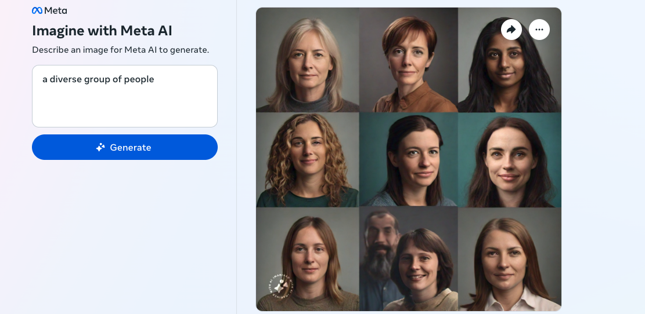Select the center portrait with teal background
The height and width of the screenshot is (314, 645).
(x=409, y=160)
